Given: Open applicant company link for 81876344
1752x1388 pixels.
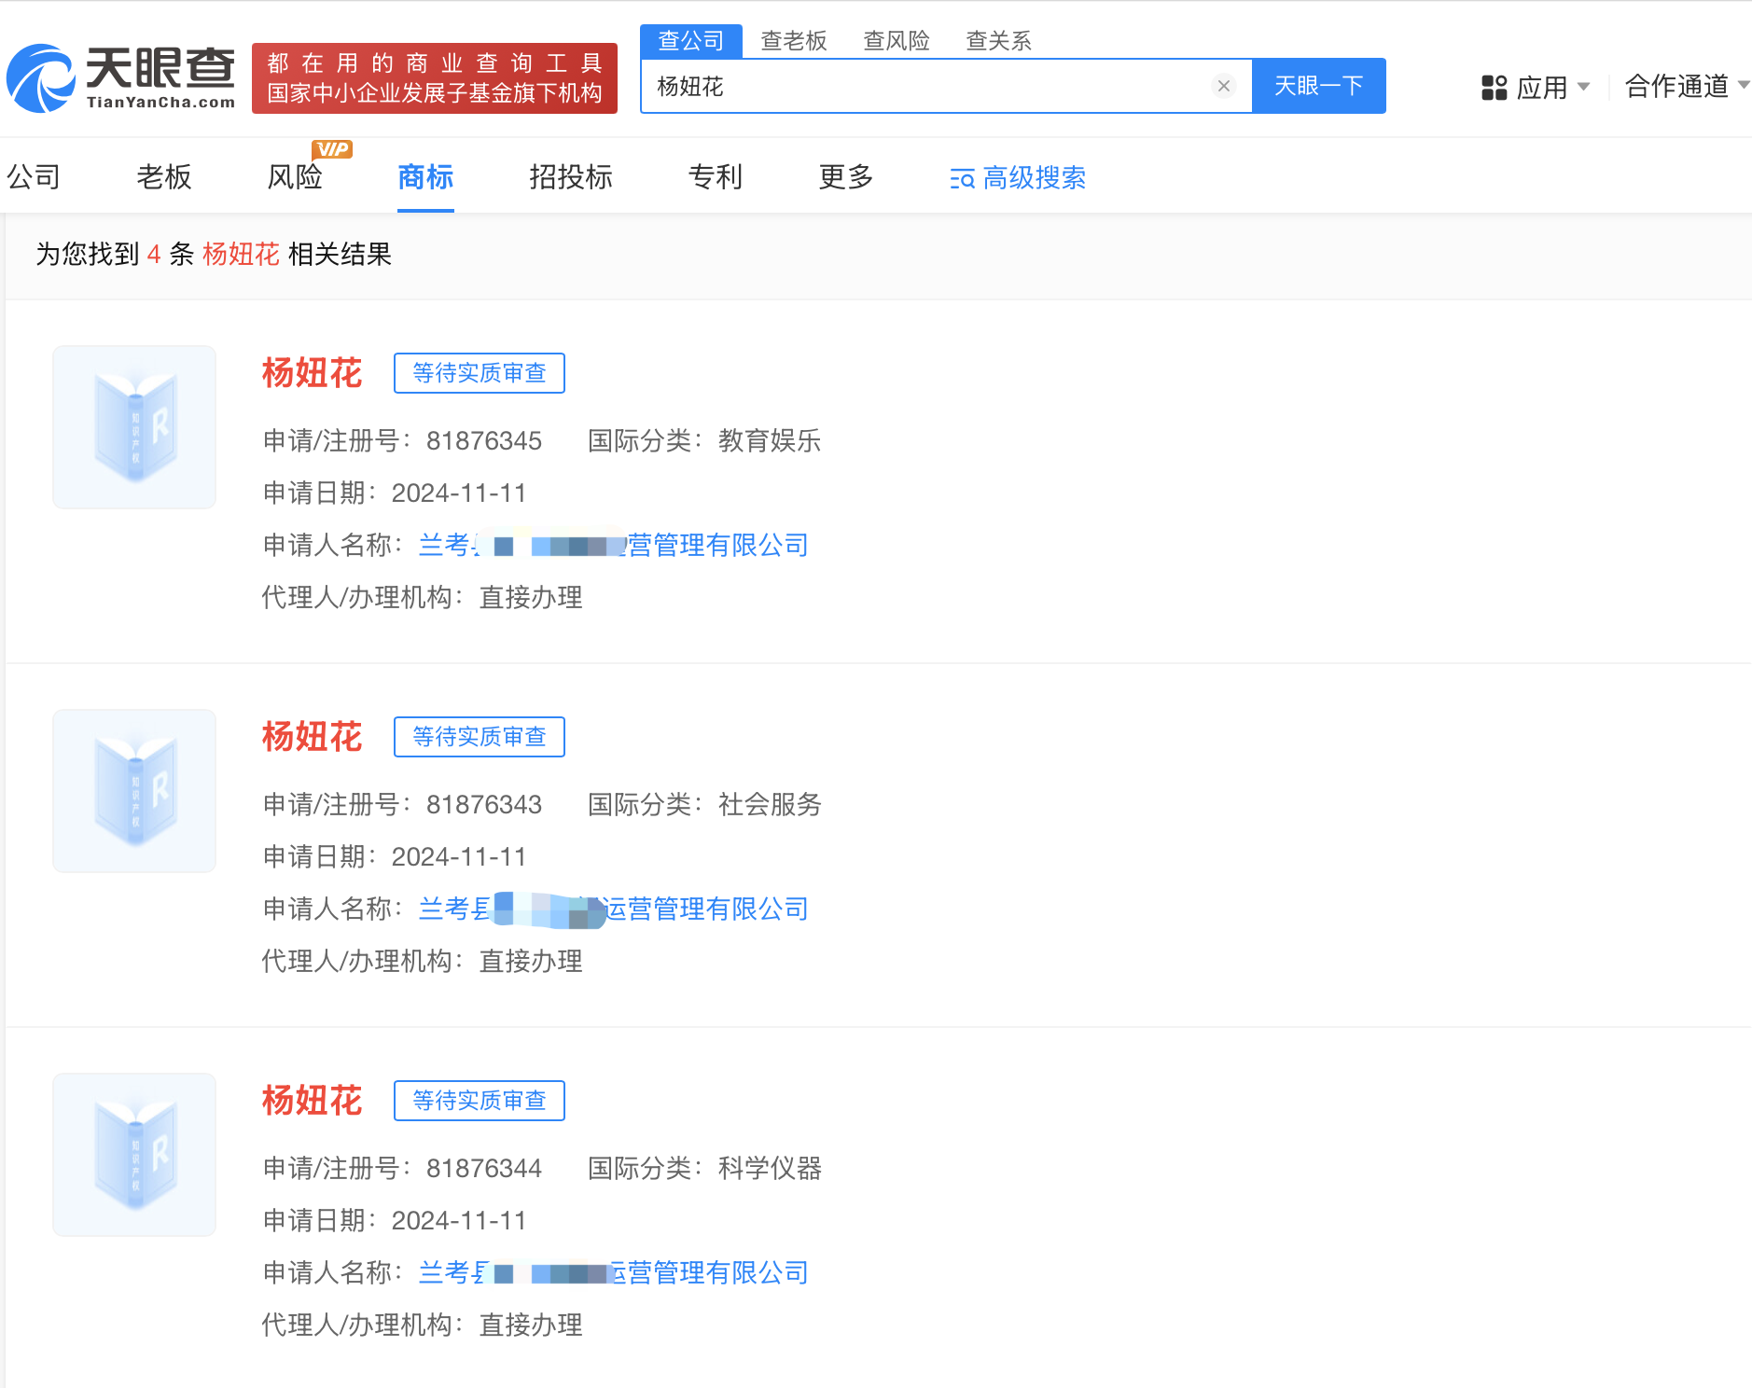Looking at the screenshot, I should [614, 1272].
